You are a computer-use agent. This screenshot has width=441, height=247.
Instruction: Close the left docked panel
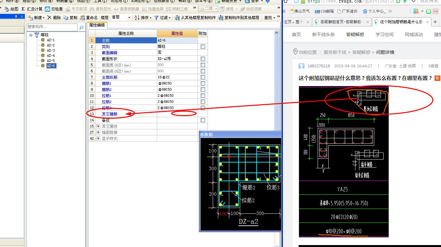22,16
